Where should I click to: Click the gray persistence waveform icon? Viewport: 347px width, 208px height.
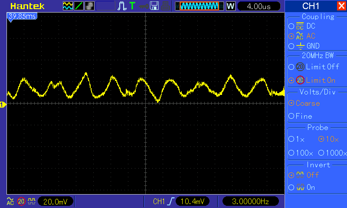point(89,6)
